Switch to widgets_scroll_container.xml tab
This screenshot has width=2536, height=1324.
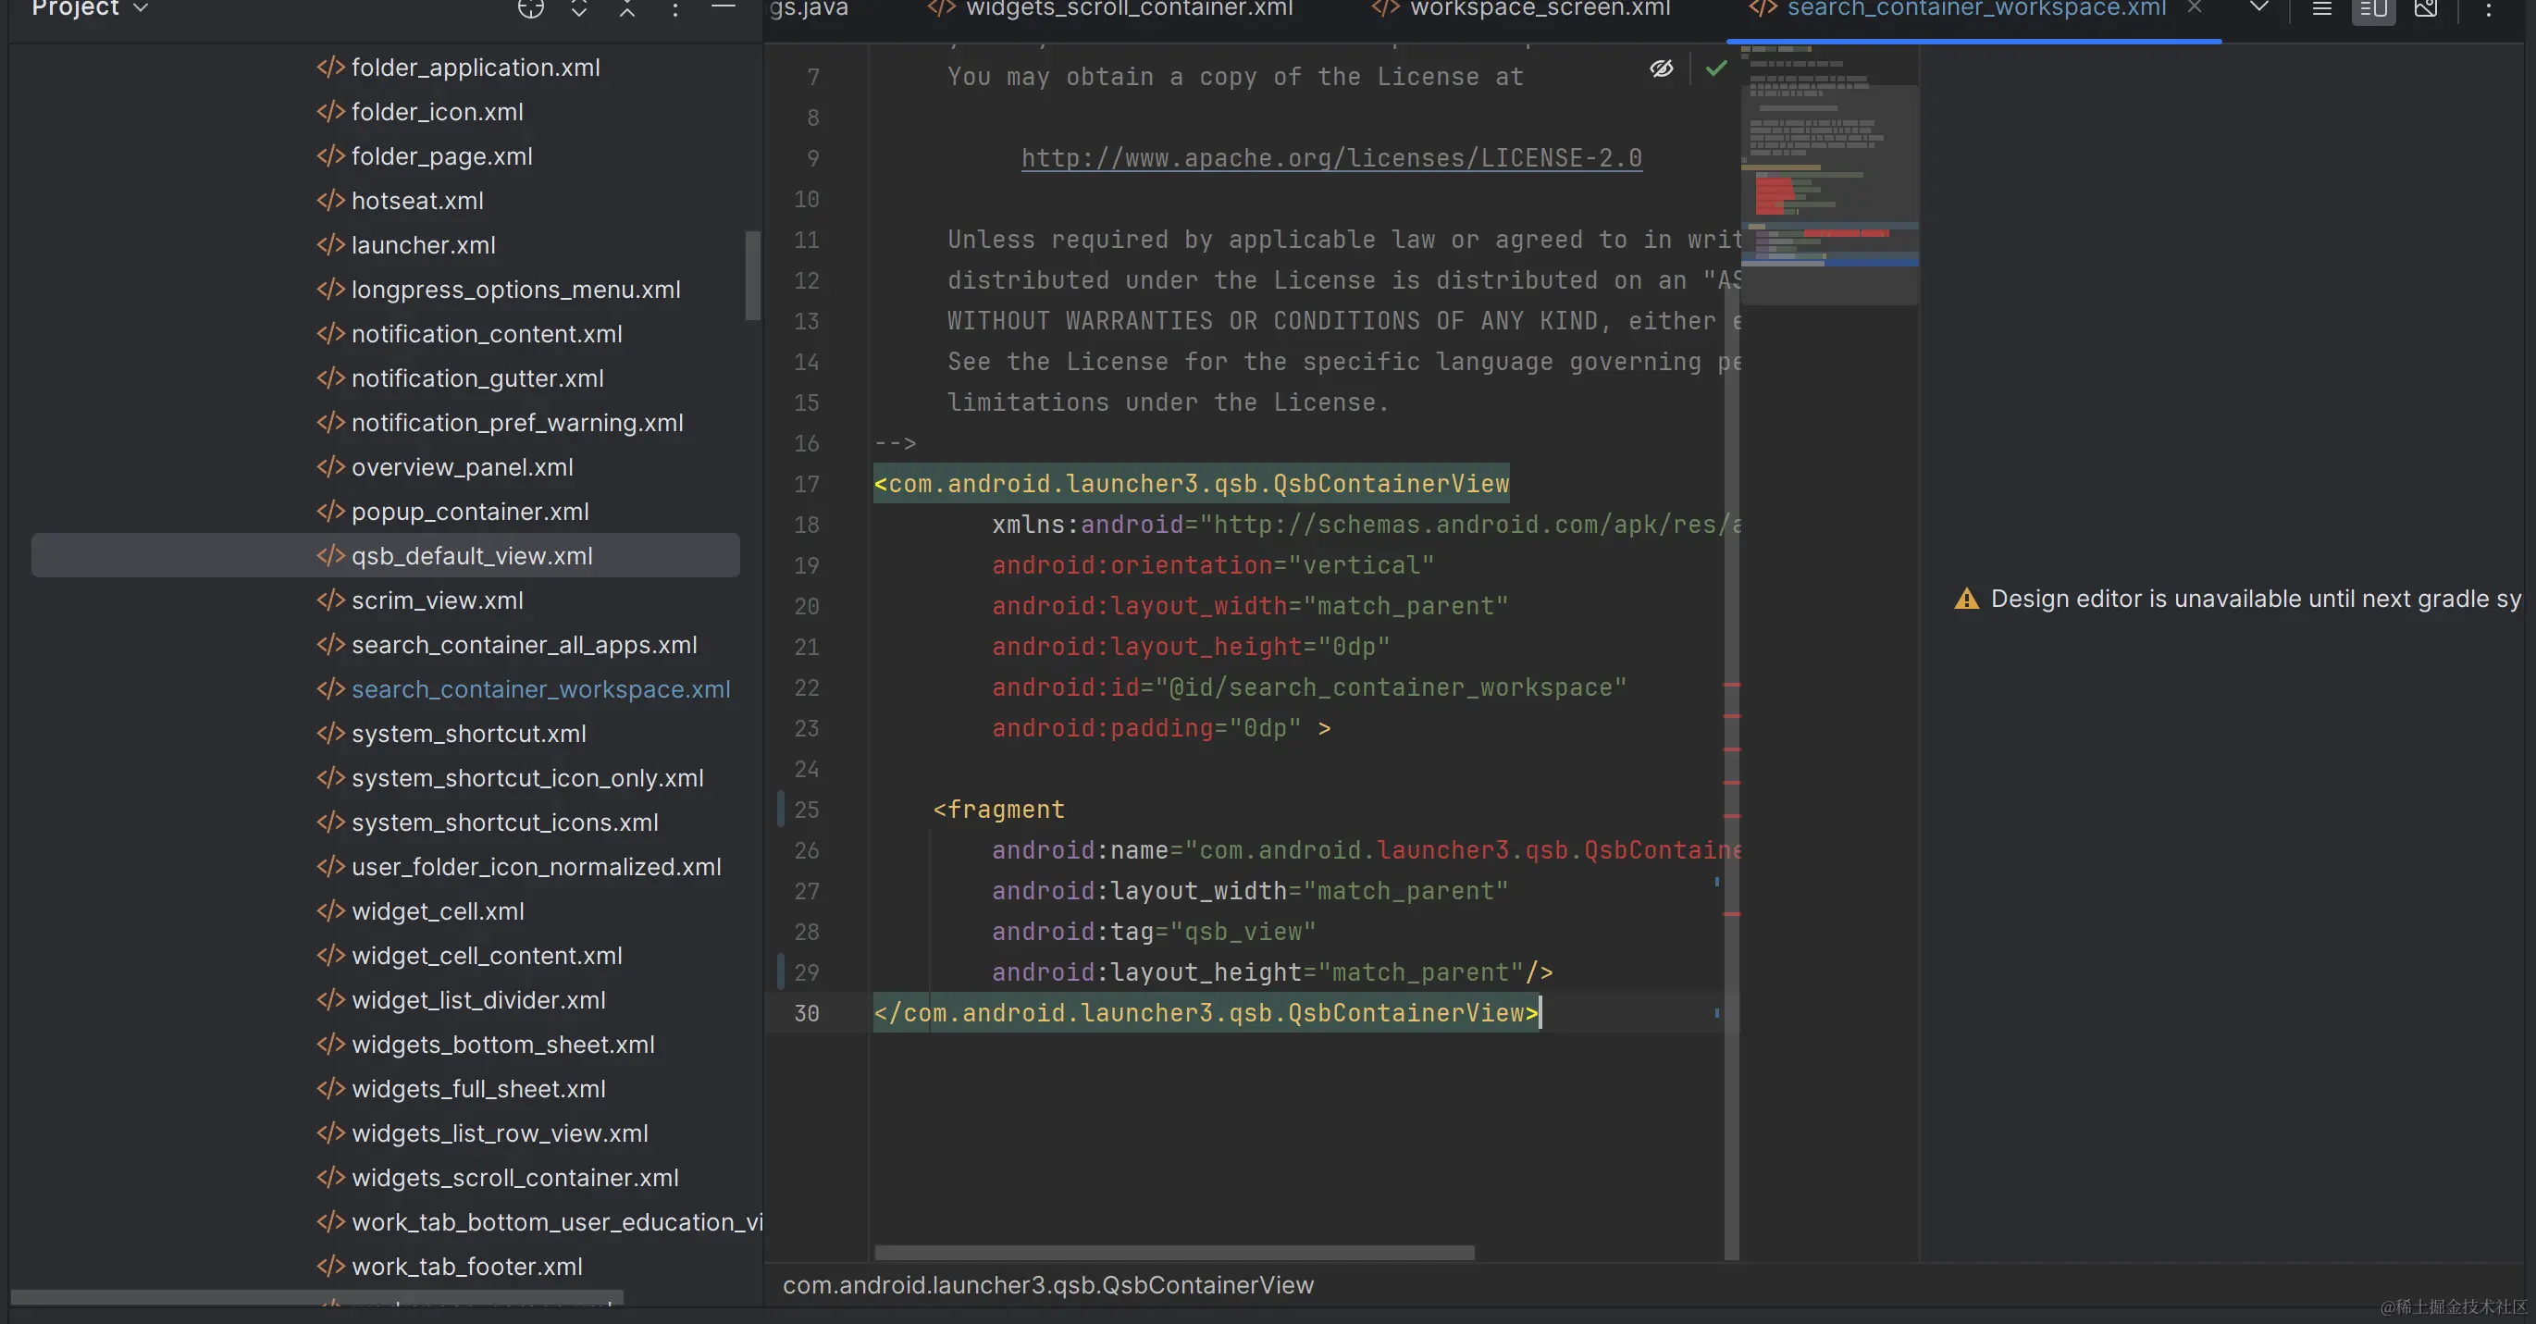click(1110, 10)
